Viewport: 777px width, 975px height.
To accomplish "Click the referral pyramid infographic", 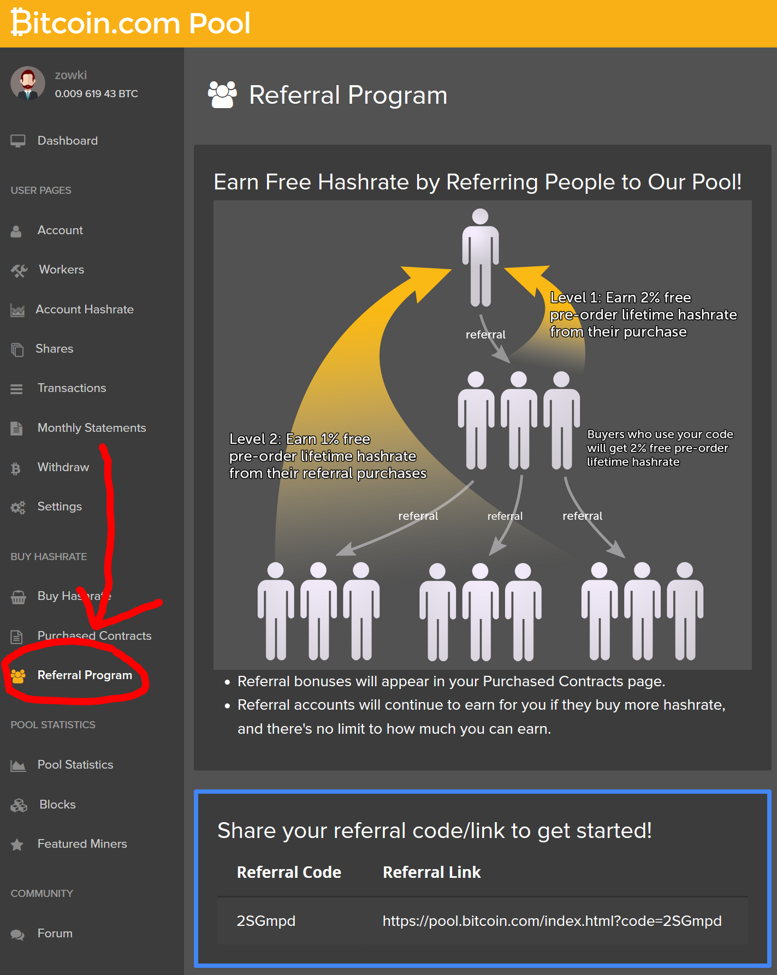I will tap(482, 435).
